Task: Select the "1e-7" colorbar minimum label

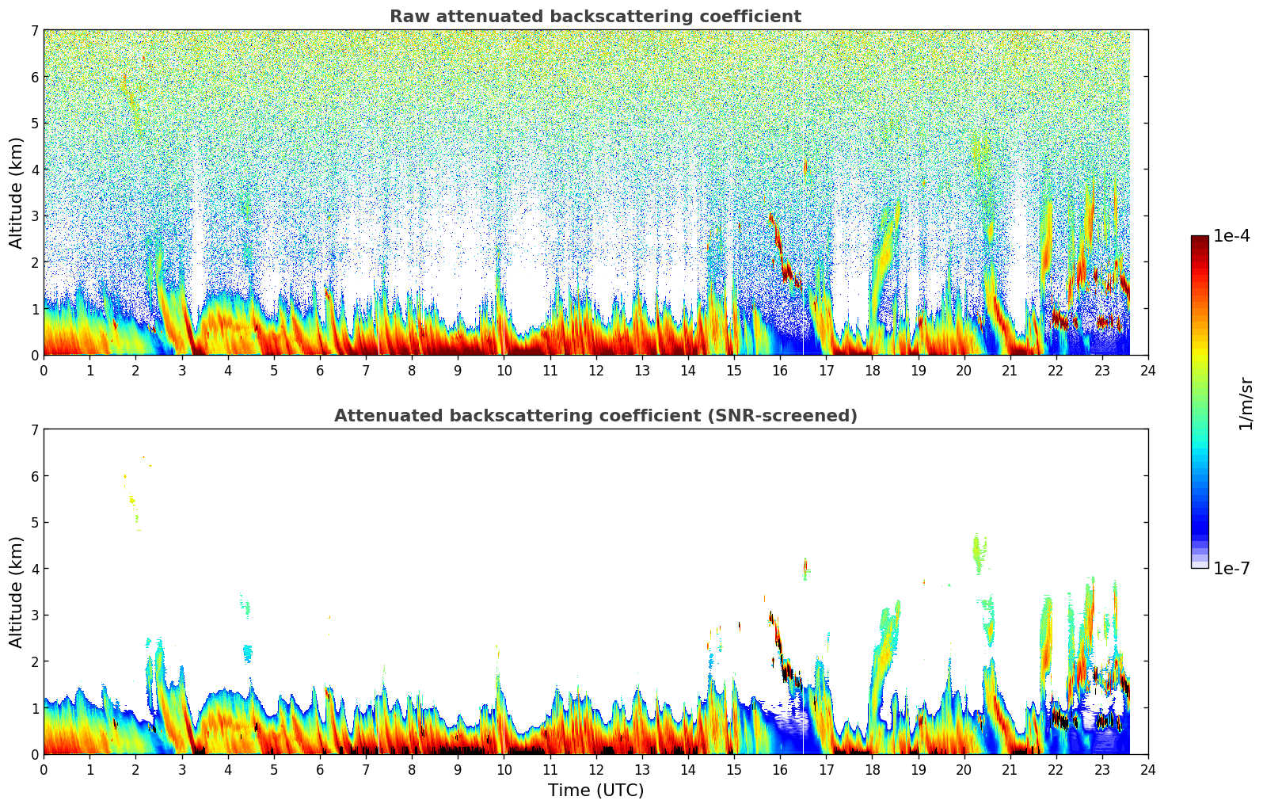Action: tap(1231, 569)
